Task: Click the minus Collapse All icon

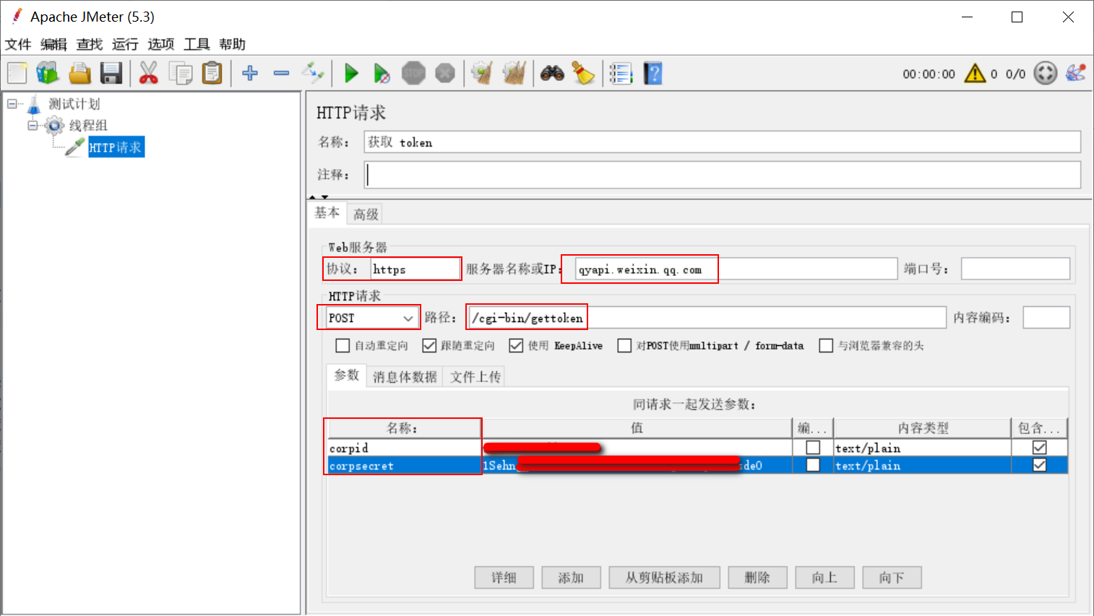Action: click(281, 73)
